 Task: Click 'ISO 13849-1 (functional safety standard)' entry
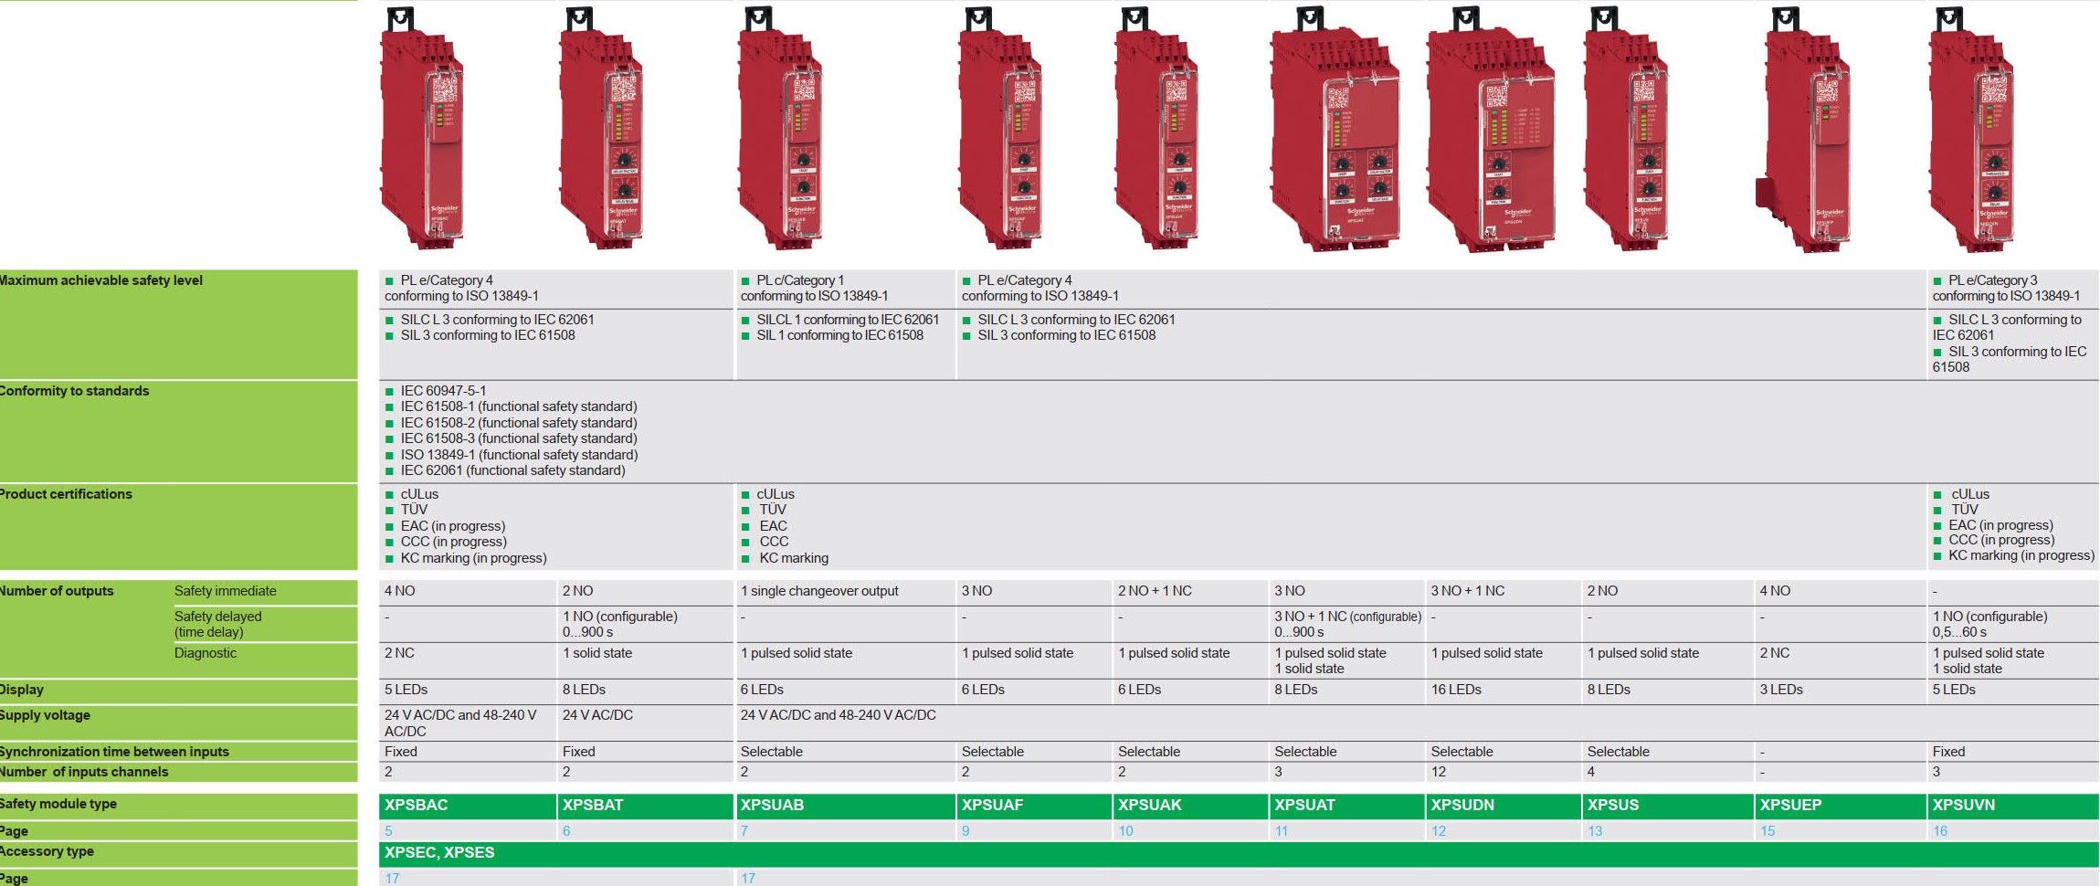519,455
